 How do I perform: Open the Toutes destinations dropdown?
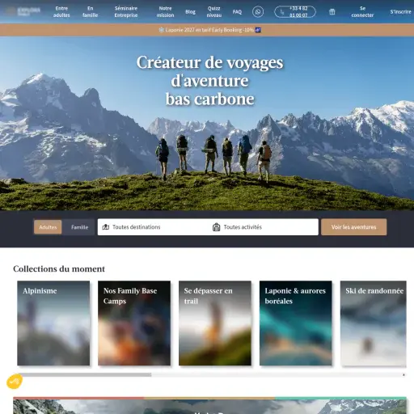click(x=153, y=227)
